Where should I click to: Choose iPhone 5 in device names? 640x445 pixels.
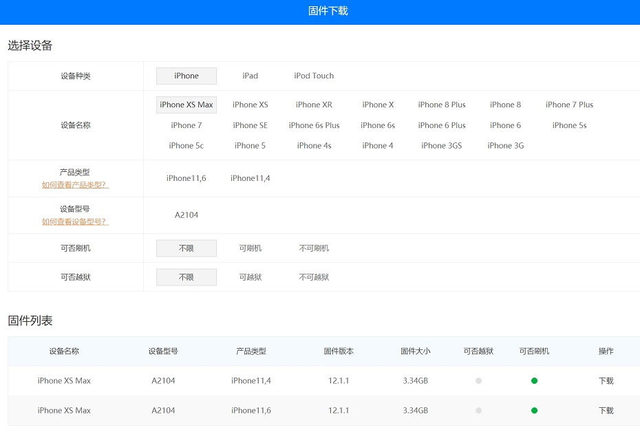[x=250, y=146]
